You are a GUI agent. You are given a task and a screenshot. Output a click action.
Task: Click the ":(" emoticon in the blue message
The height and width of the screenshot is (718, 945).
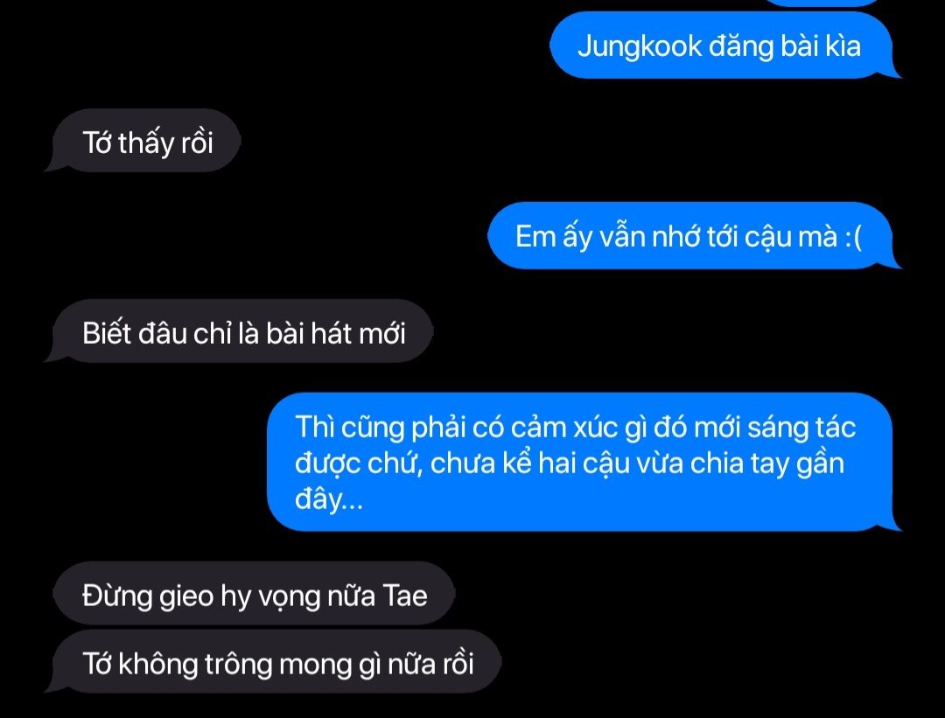tap(853, 237)
